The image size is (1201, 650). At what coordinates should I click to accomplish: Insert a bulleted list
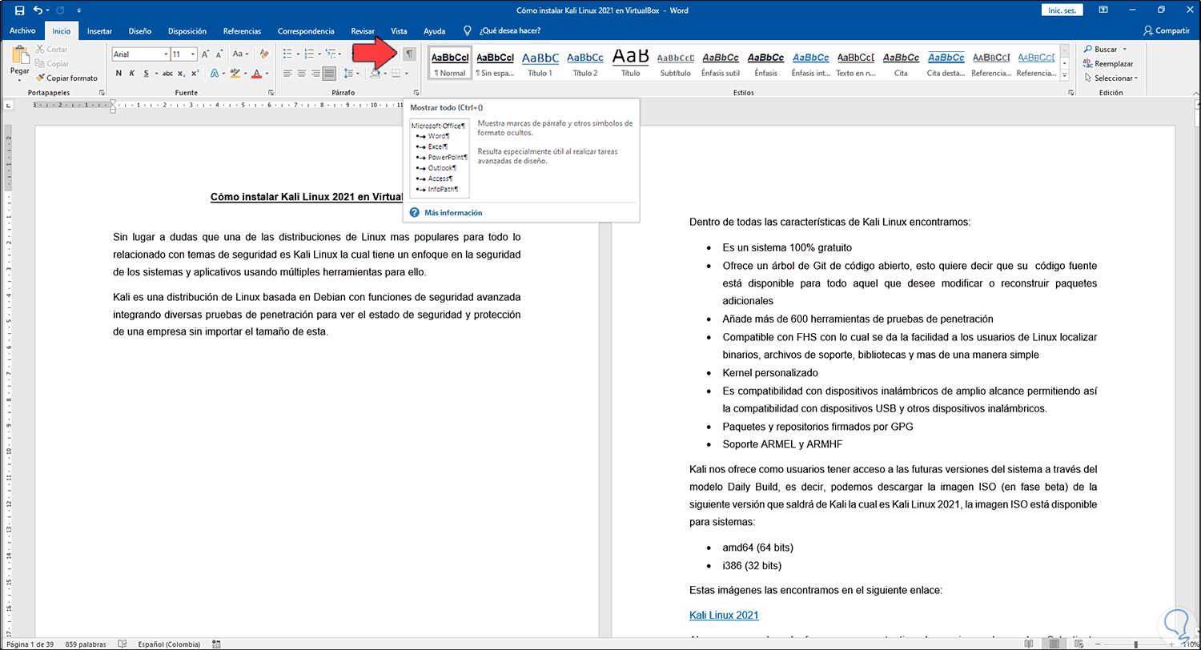(287, 54)
